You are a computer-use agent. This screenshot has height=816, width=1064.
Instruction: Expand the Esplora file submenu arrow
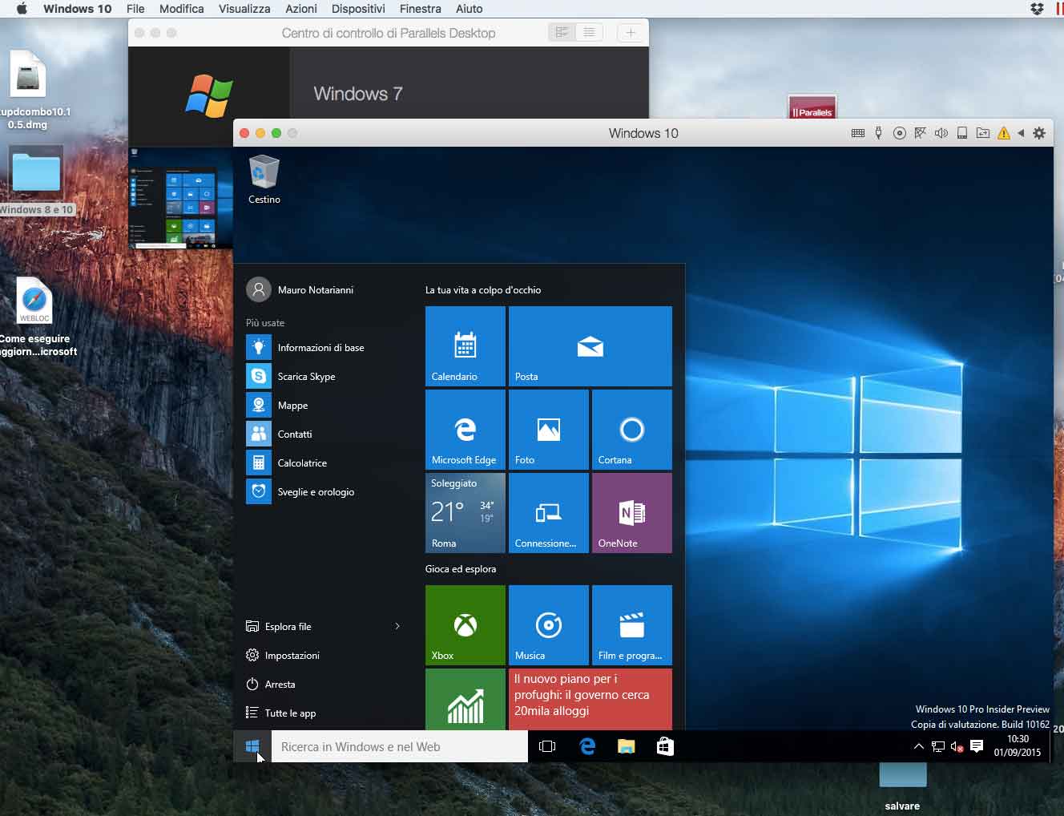click(x=397, y=626)
